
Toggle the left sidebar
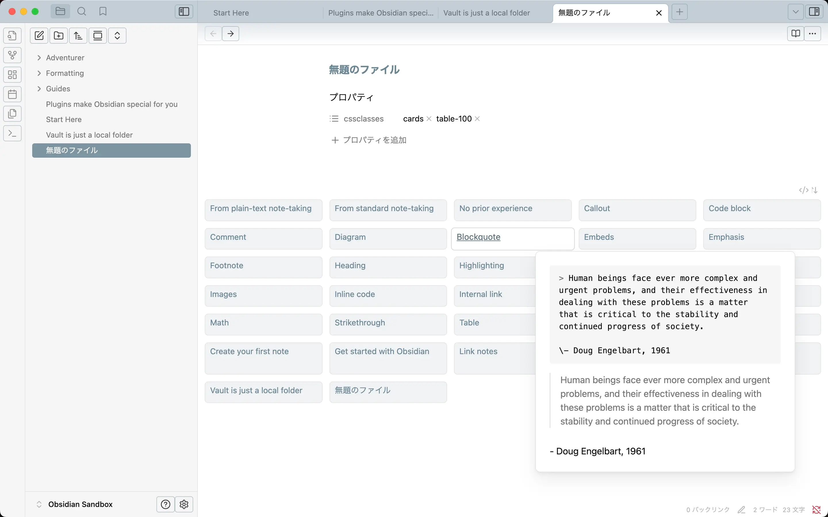click(x=184, y=11)
